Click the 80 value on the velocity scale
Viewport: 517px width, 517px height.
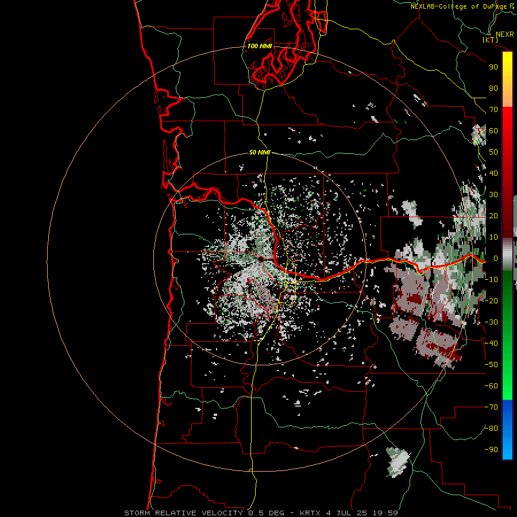pos(493,88)
